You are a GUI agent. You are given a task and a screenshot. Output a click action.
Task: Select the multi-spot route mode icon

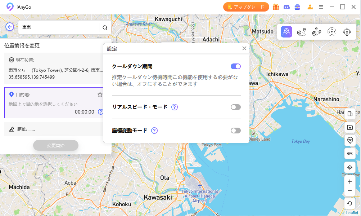(x=316, y=32)
